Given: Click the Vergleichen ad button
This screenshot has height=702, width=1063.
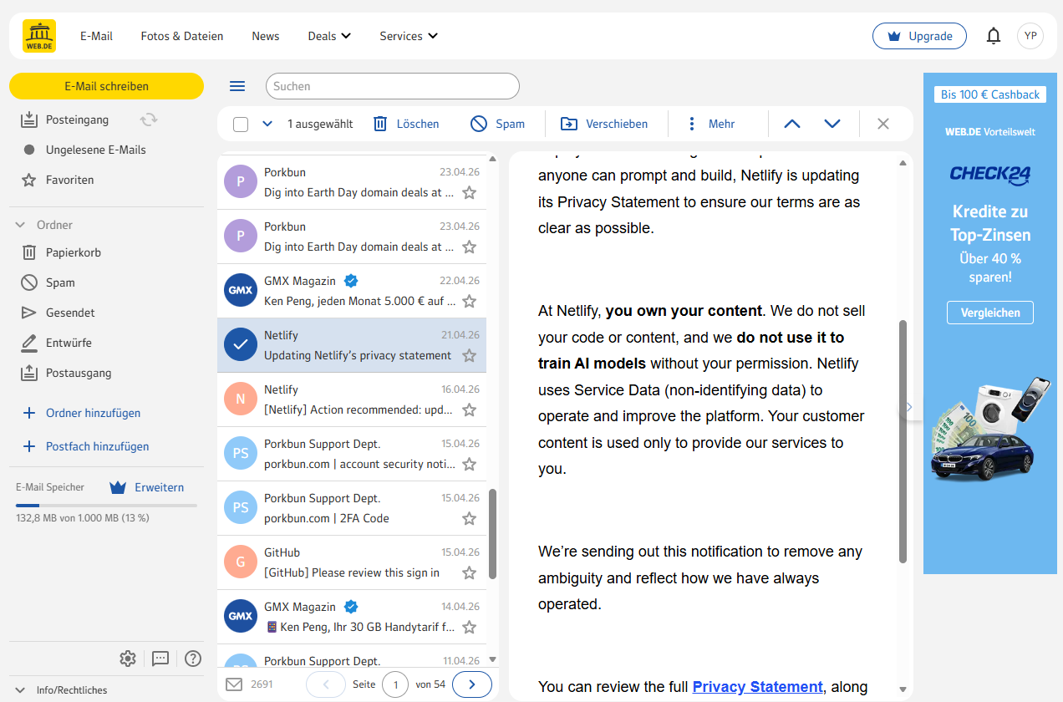Looking at the screenshot, I should [990, 313].
